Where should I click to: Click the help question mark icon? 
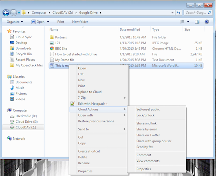click(207, 22)
